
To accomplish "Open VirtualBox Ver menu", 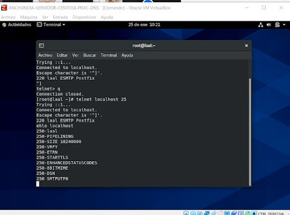I will tap(45, 17).
